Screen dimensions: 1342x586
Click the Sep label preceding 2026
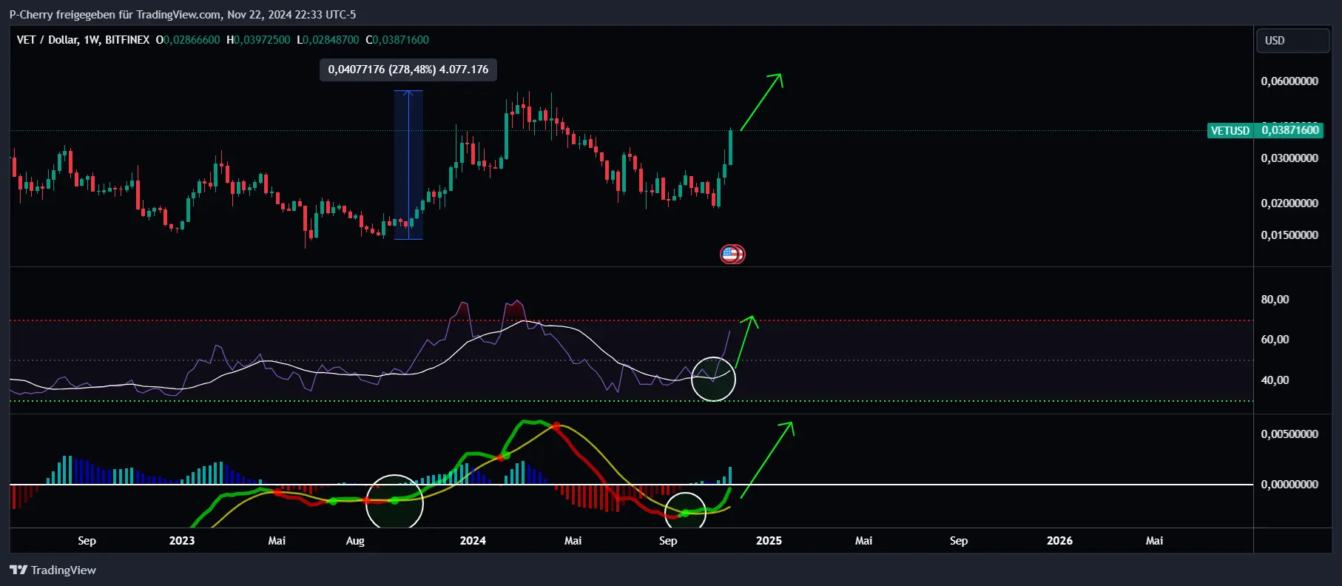pos(959,541)
